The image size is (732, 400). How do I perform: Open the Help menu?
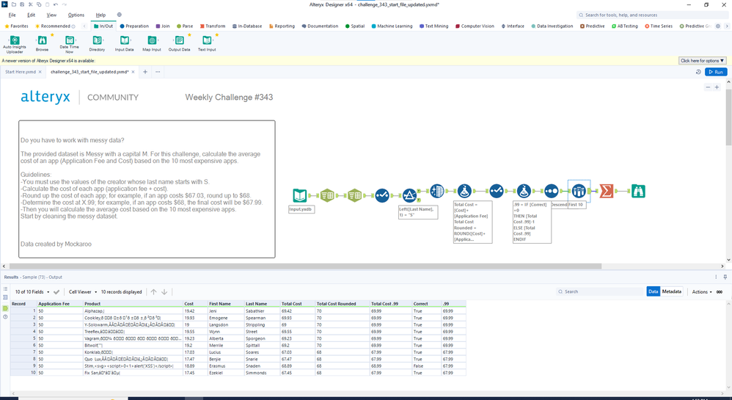(x=100, y=15)
